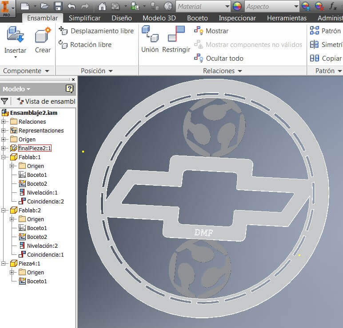Image resolution: width=343 pixels, height=328 pixels.
Task: Open Model browser help icon
Action: (69, 89)
